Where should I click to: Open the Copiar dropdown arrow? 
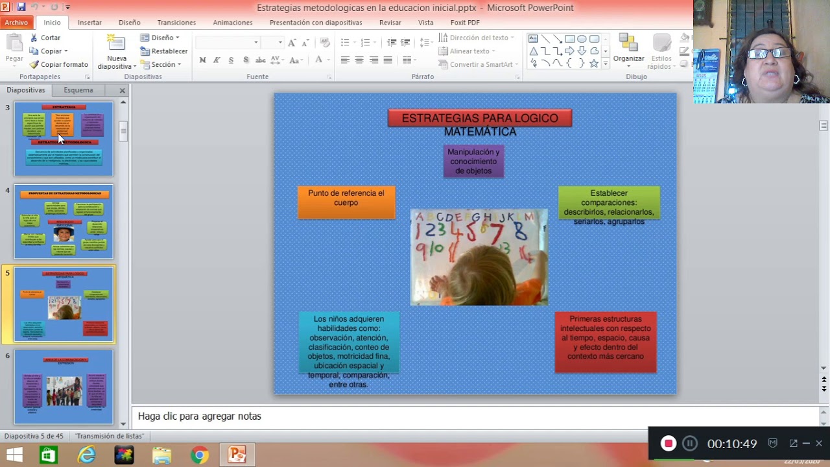(65, 51)
